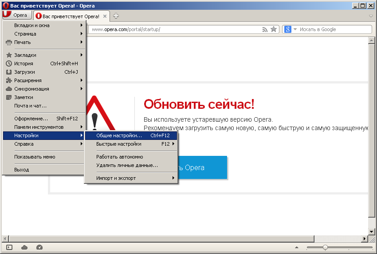Click the star icon beside Закладки
The width and height of the screenshot is (377, 254).
coord(9,55)
